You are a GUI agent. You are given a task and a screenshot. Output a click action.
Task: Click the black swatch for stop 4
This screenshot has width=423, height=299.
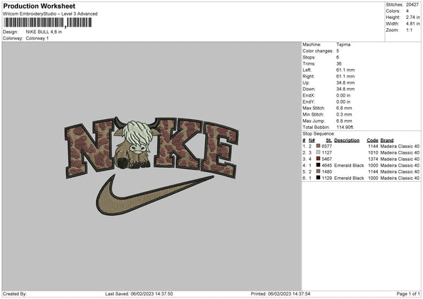click(318, 165)
